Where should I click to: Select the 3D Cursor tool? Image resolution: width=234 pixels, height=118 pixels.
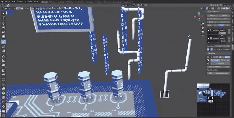tap(4, 18)
